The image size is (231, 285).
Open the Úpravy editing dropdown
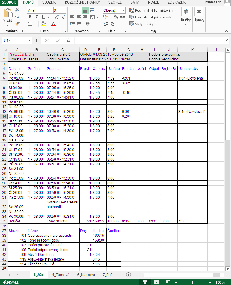pos(199,17)
